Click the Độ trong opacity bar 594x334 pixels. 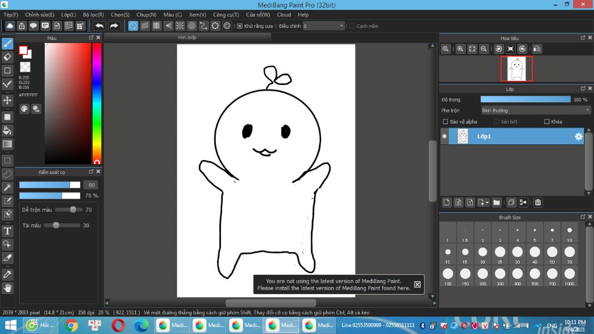(526, 99)
